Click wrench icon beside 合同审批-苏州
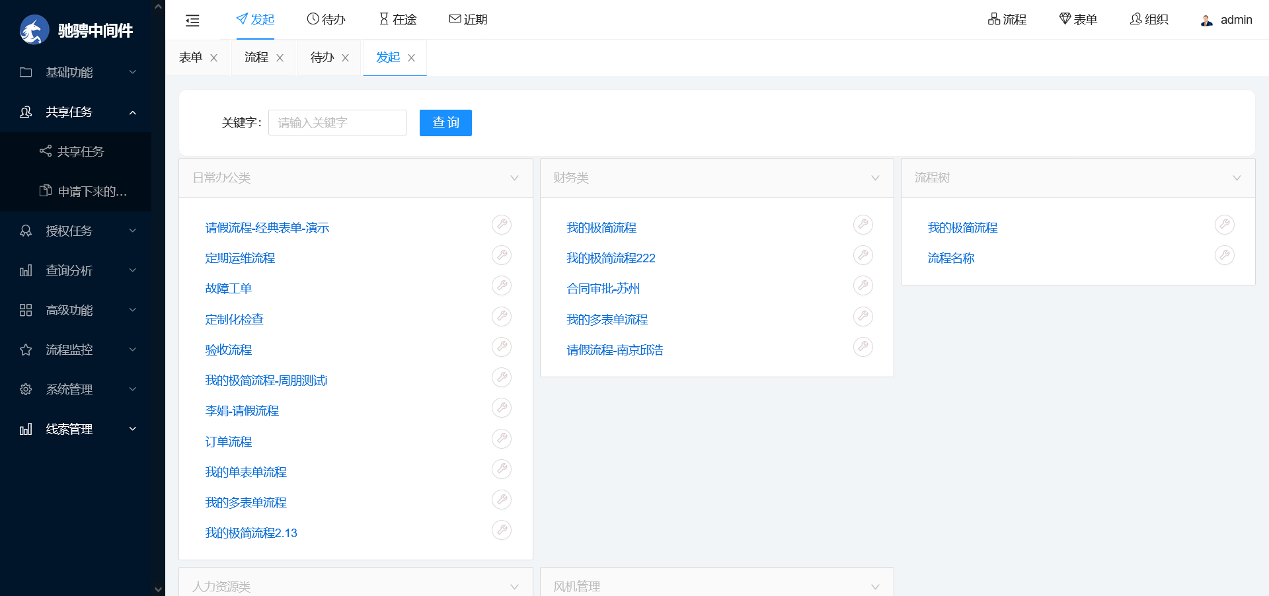Viewport: 1269px width, 596px height. (x=863, y=286)
